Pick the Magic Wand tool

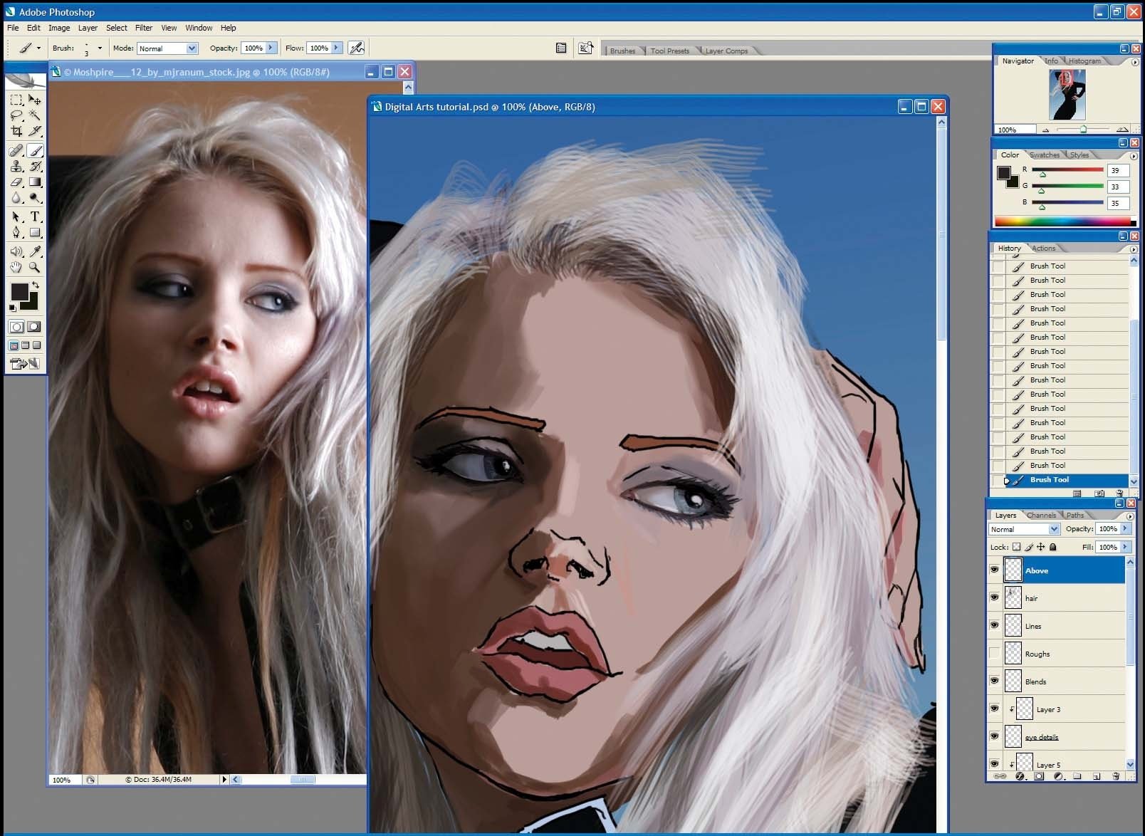tap(35, 115)
